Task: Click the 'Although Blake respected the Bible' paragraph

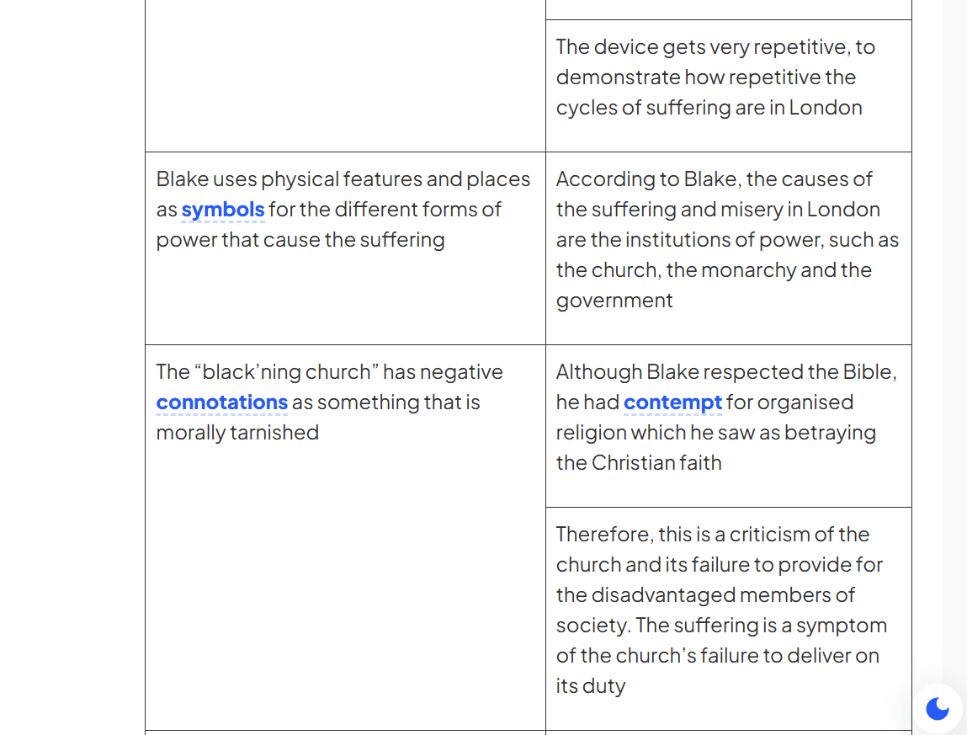Action: 727,418
